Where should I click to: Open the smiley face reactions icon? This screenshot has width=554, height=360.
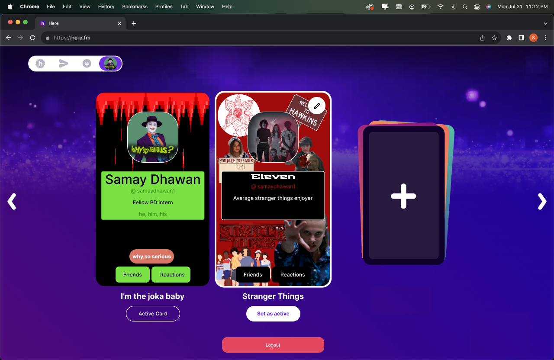[x=87, y=64]
